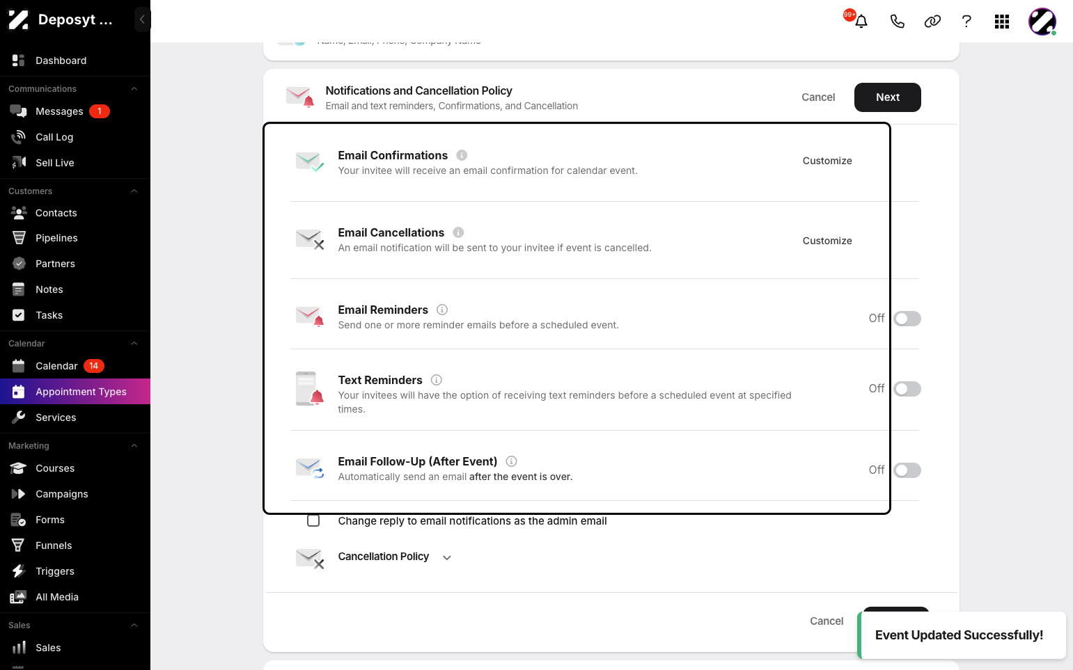Open the notifications bell icon
This screenshot has width=1073, height=670.
tap(861, 22)
